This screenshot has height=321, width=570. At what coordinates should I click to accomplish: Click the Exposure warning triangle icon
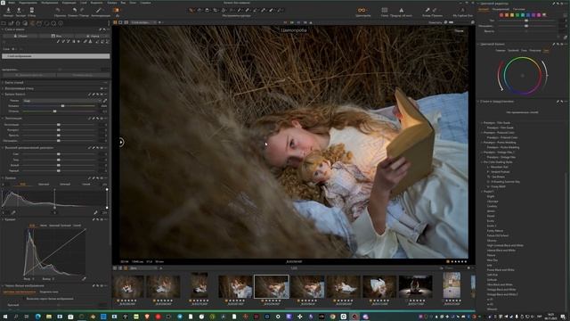(x=402, y=10)
